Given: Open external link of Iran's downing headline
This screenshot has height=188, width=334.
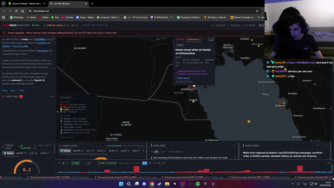Looking at the screenshot, I should pyautogui.click(x=234, y=158).
